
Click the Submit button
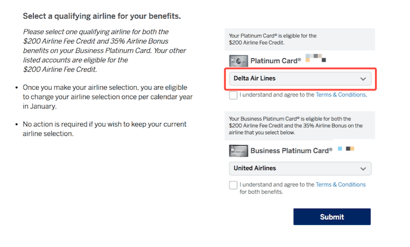332,217
